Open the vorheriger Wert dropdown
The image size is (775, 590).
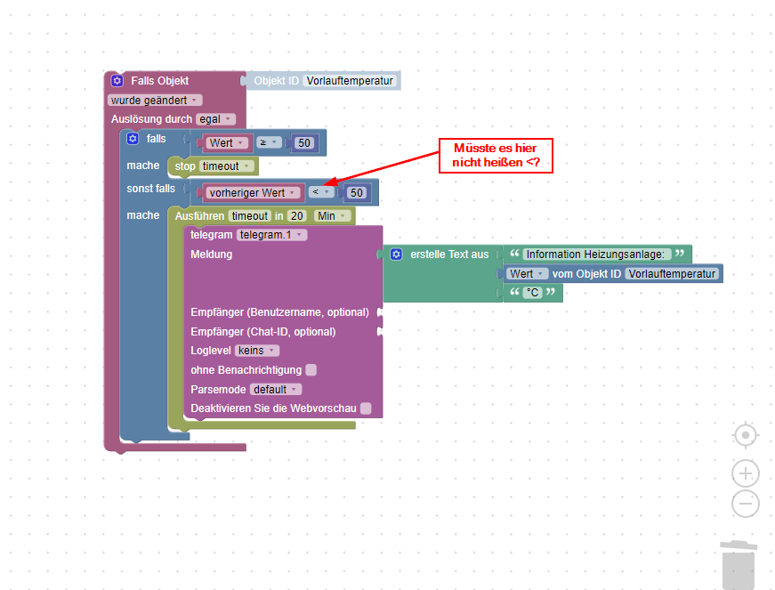(253, 193)
